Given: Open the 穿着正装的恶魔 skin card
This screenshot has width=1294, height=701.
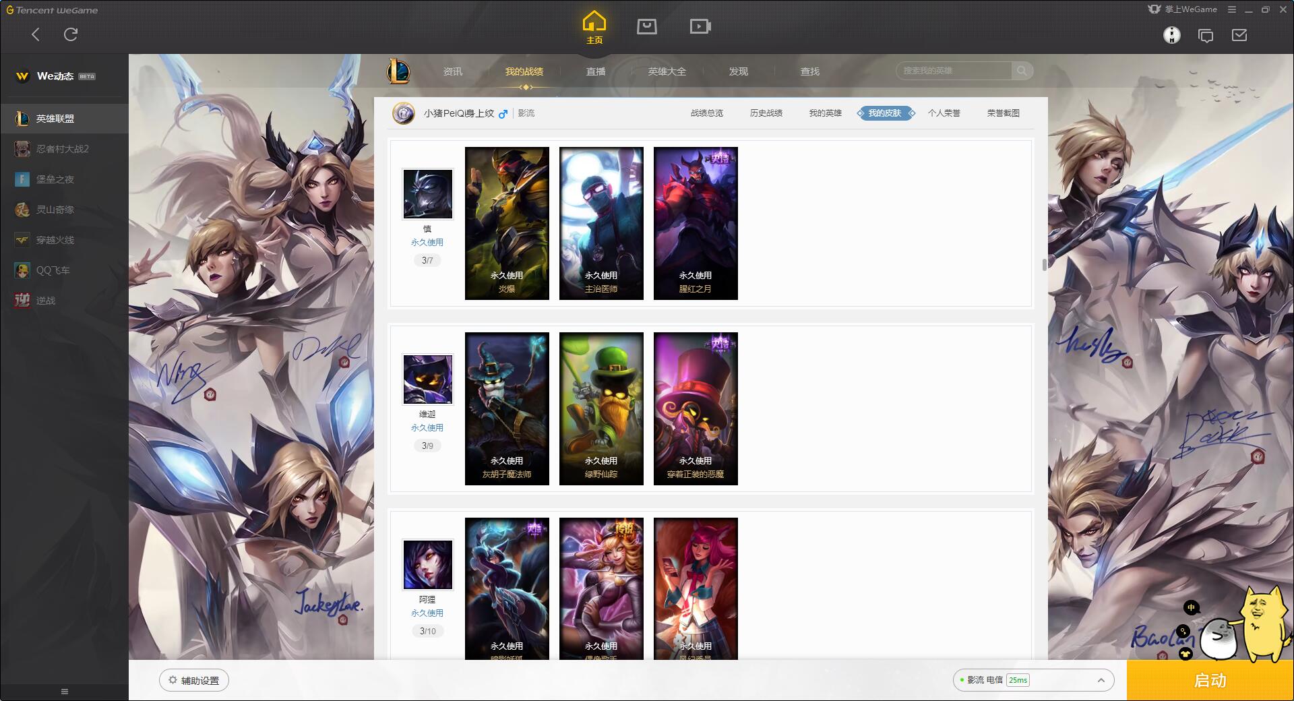Looking at the screenshot, I should (x=696, y=408).
